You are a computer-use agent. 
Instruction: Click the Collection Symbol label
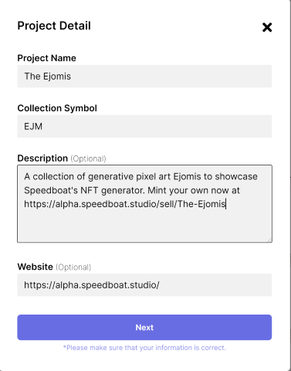[x=57, y=108]
